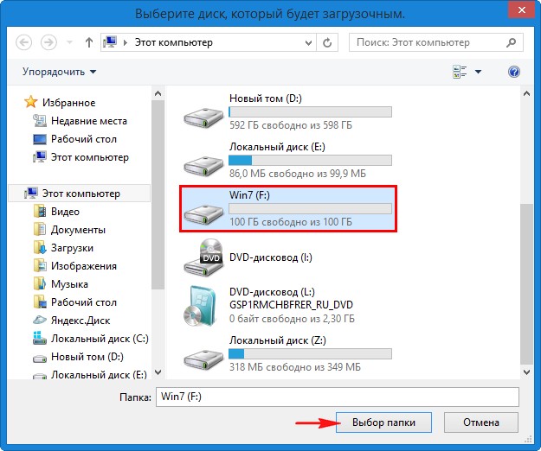Click the magnifier search icon
The width and height of the screenshot is (541, 451).
(x=511, y=42)
